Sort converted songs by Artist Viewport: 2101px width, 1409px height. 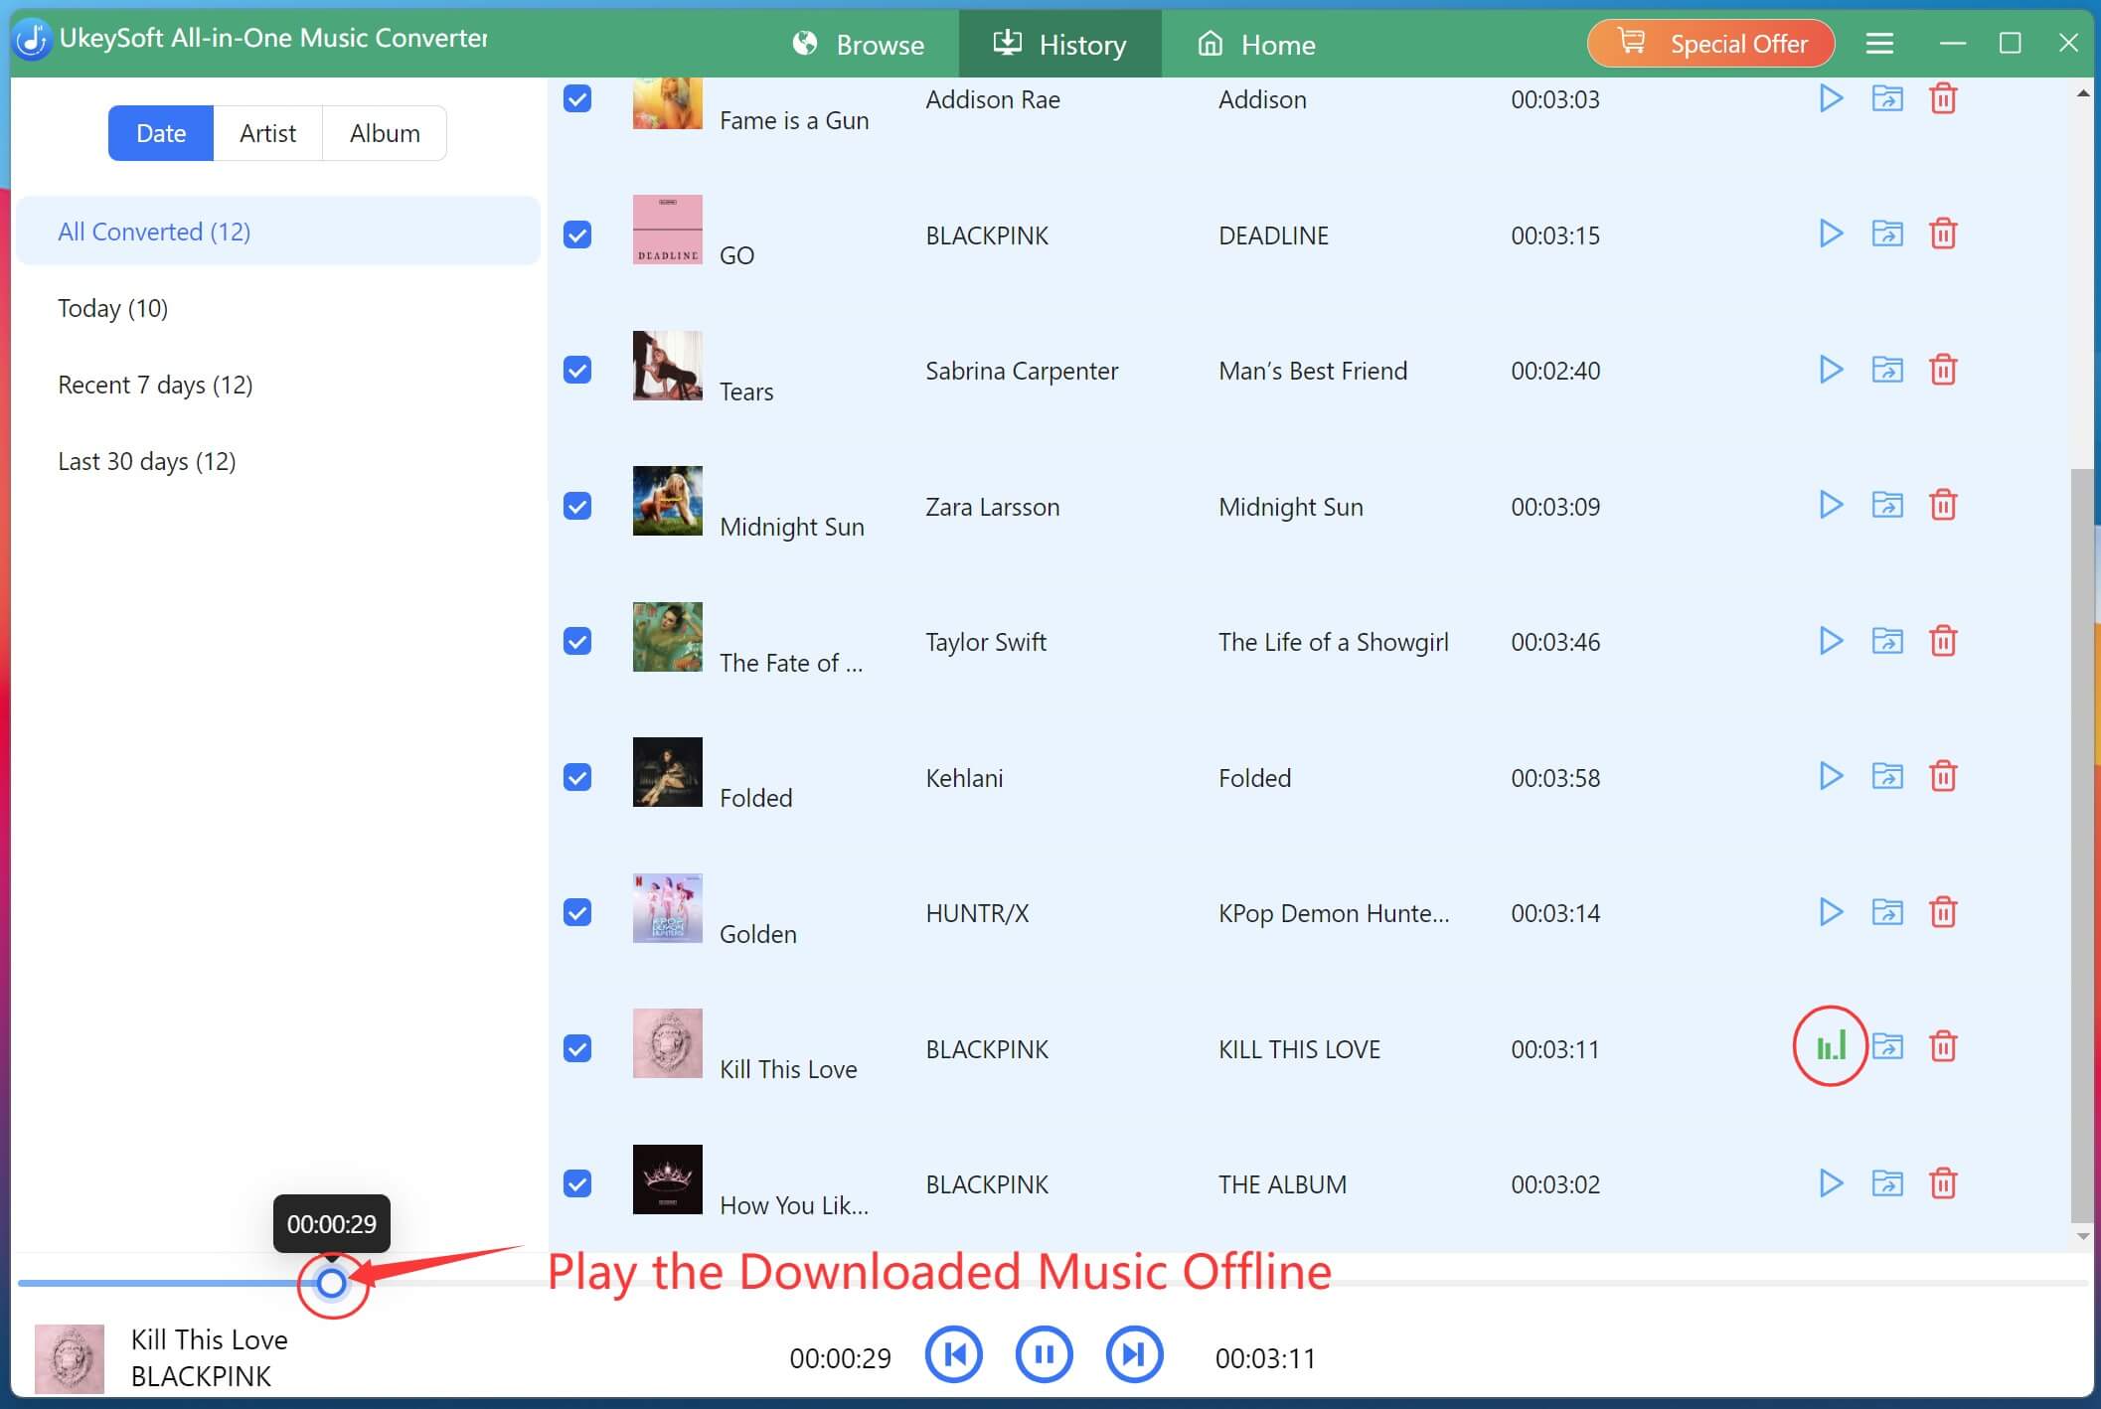coord(268,133)
